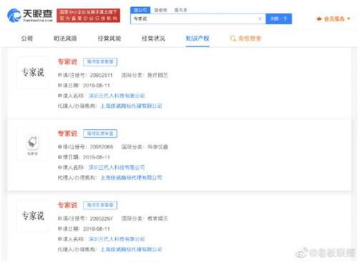Open the app icon thumbnail for 科学仪器 trademark
363x277 pixels.
(33, 144)
